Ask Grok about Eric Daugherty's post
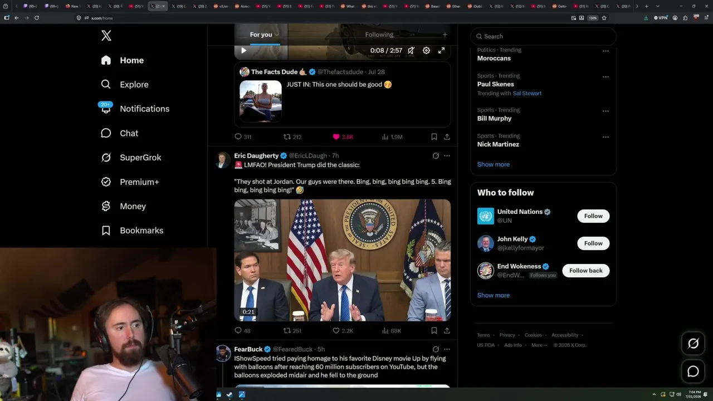 click(436, 156)
